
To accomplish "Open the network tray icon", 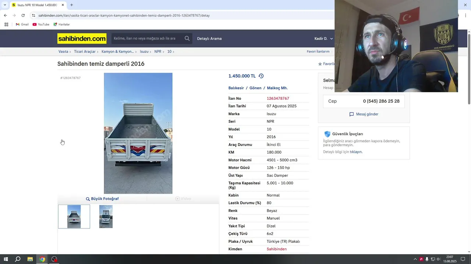I will point(433,259).
